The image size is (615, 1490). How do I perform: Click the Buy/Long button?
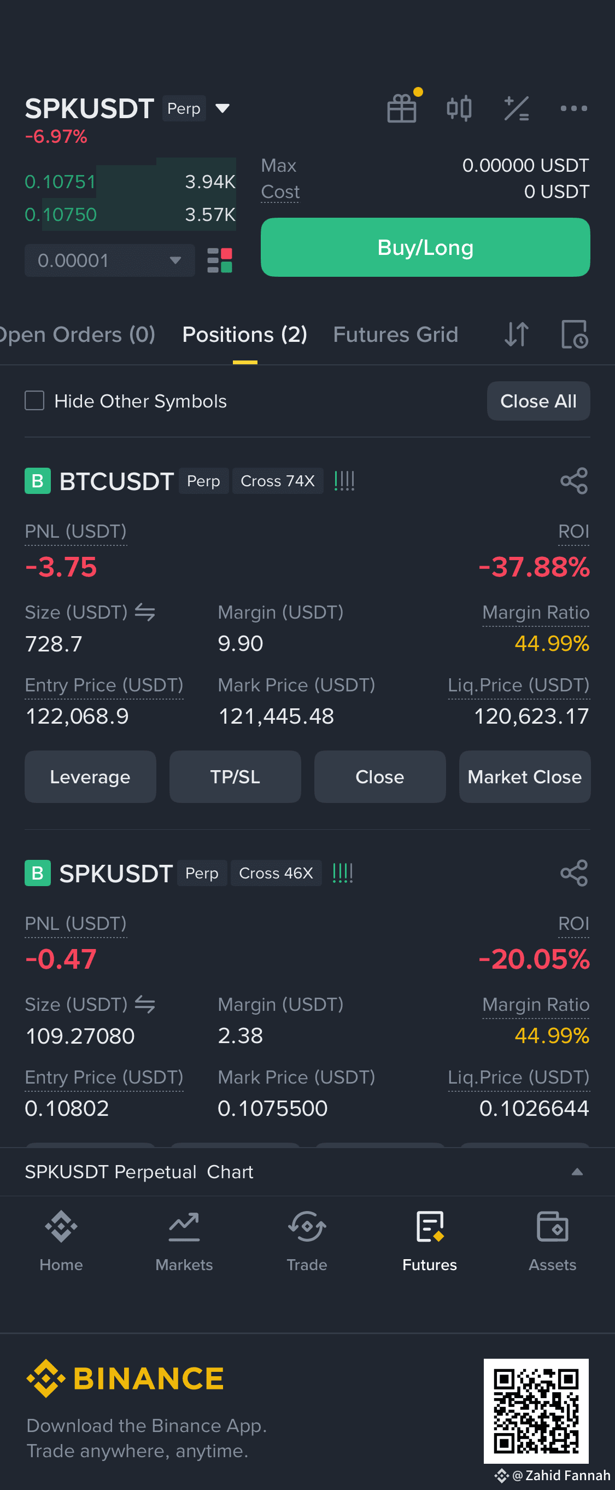425,247
